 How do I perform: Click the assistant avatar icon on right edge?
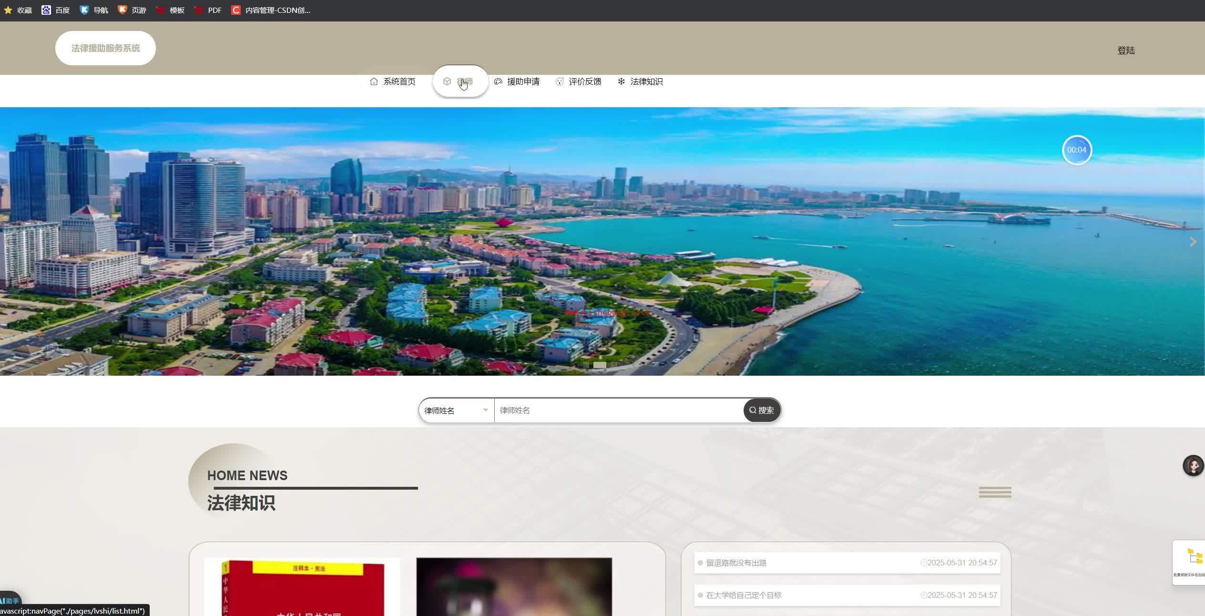coord(1193,465)
